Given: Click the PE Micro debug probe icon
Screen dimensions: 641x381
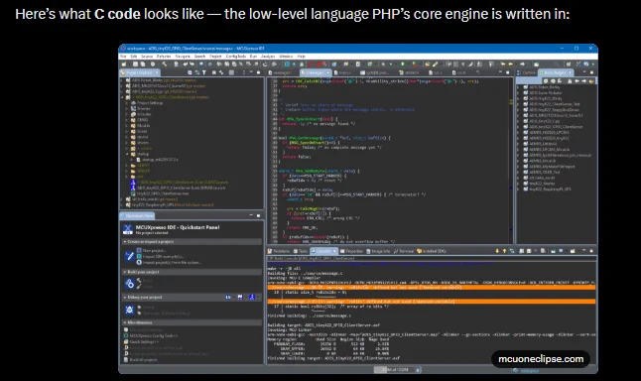Looking at the screenshot, I should 240,298.
